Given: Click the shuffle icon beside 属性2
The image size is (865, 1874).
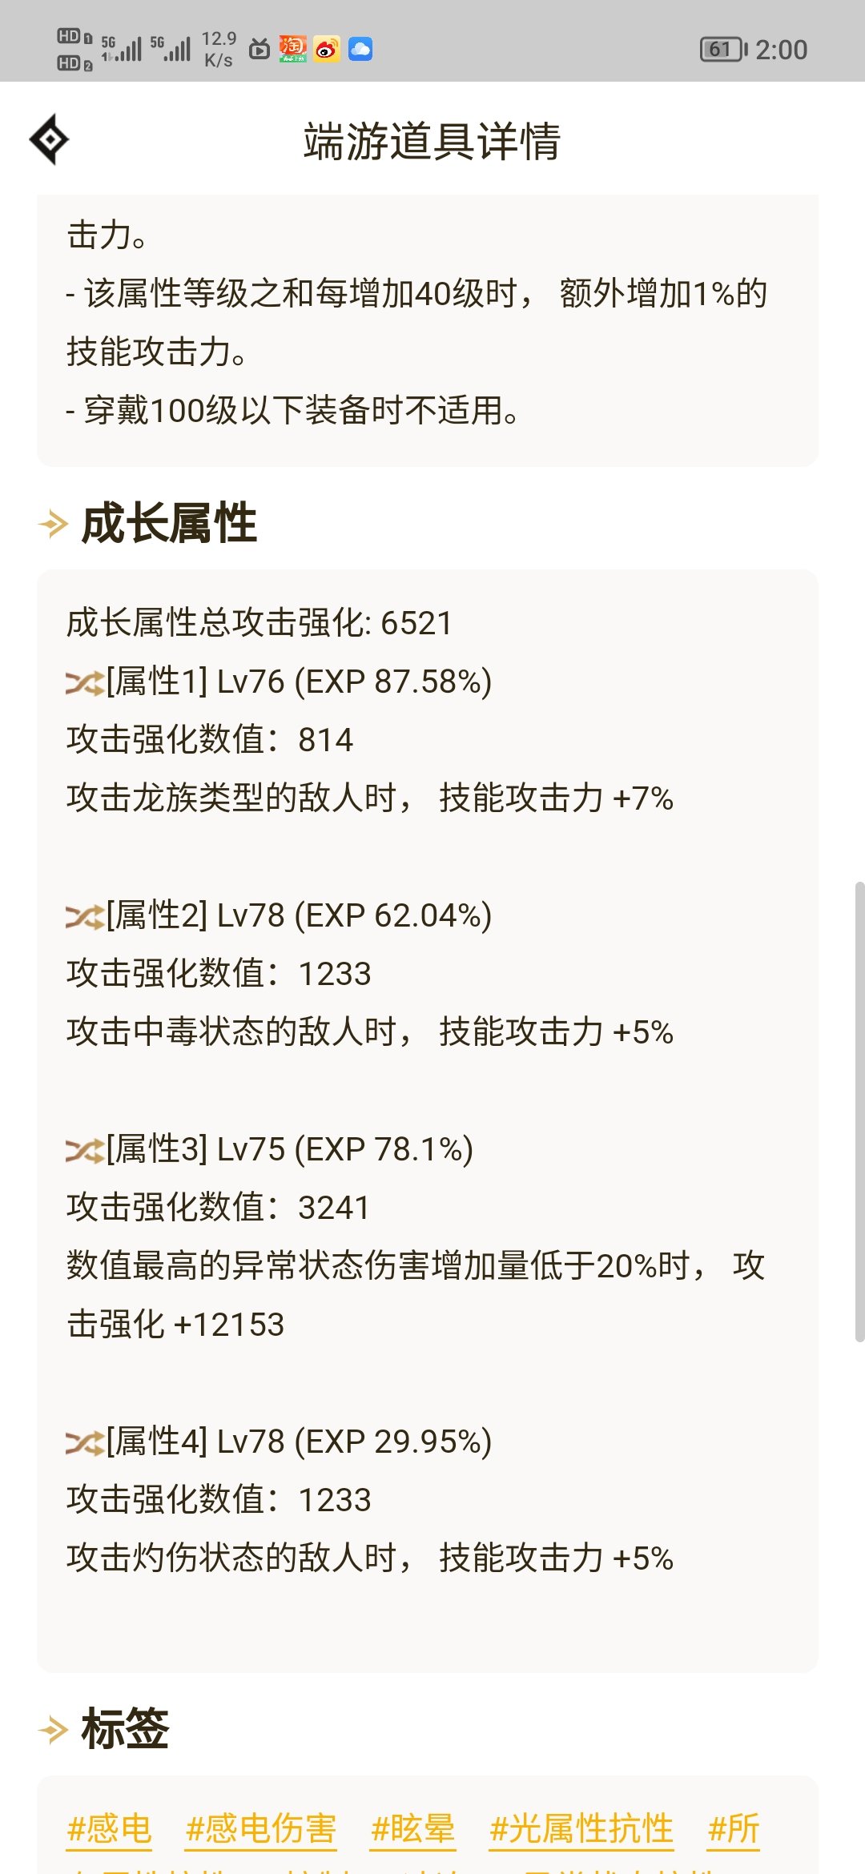Looking at the screenshot, I should point(85,917).
